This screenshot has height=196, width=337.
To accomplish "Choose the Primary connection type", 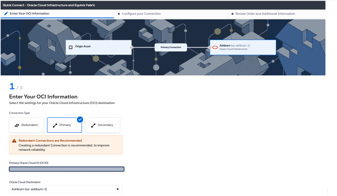I will (64, 125).
